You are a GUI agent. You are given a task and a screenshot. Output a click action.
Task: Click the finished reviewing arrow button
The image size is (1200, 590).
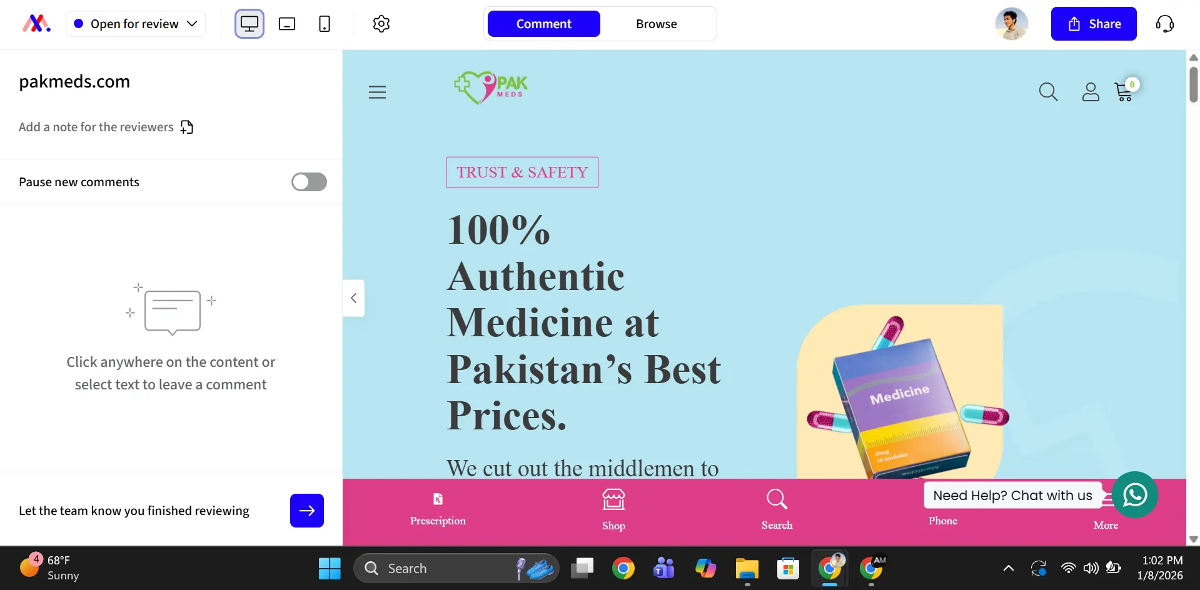coord(307,511)
